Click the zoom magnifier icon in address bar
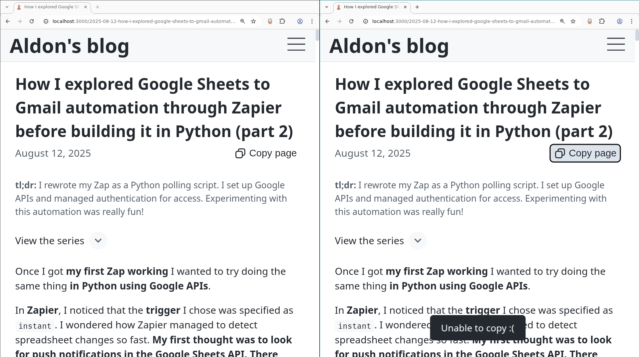The height and width of the screenshot is (357, 639). click(x=242, y=21)
